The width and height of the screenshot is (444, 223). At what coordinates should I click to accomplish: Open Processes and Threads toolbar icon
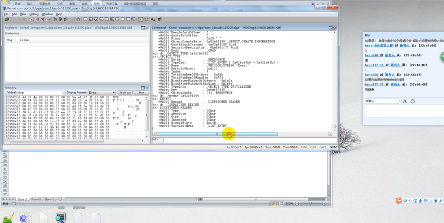(128, 19)
